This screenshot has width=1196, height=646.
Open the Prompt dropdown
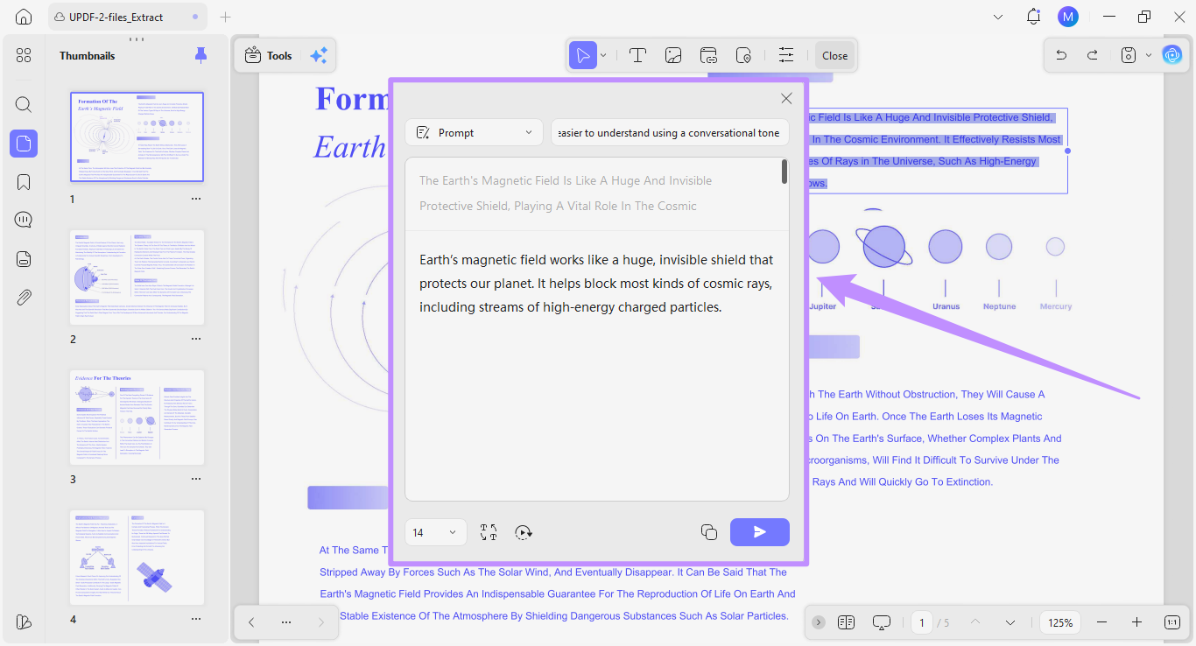(474, 132)
